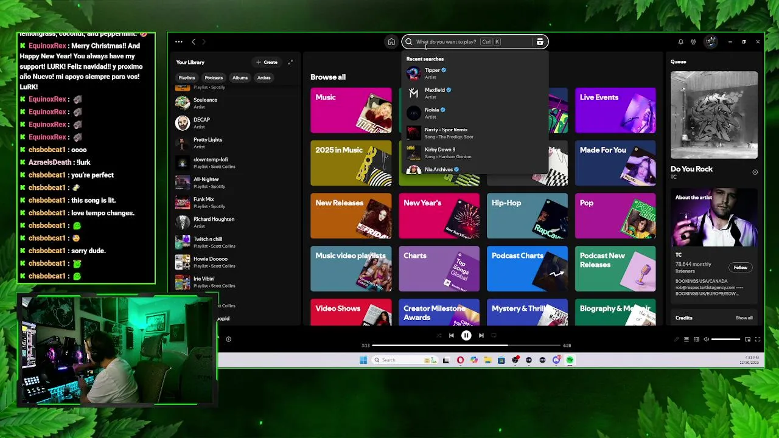
Task: Skip to next track
Action: pyautogui.click(x=481, y=336)
